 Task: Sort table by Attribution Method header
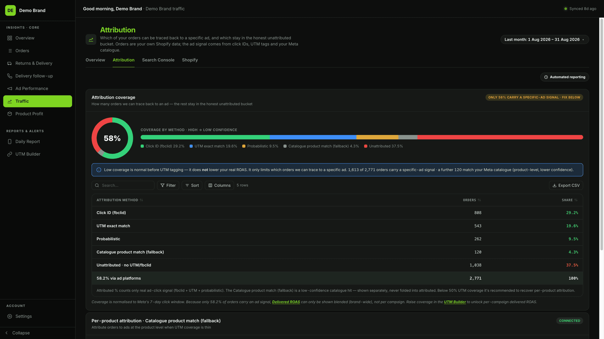point(120,200)
